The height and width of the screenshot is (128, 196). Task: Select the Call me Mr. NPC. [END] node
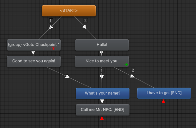click(x=103, y=110)
